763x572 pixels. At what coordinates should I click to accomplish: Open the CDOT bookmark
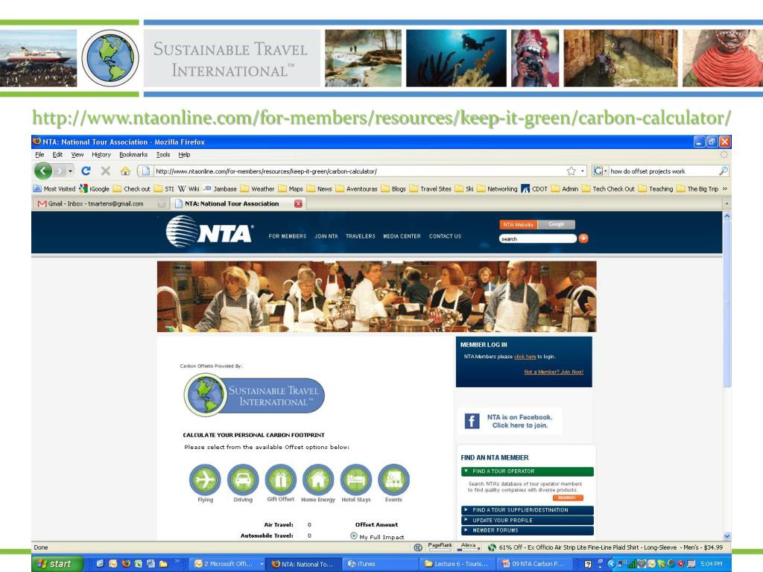pos(534,188)
